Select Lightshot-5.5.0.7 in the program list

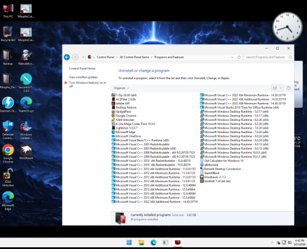[x=124, y=128]
